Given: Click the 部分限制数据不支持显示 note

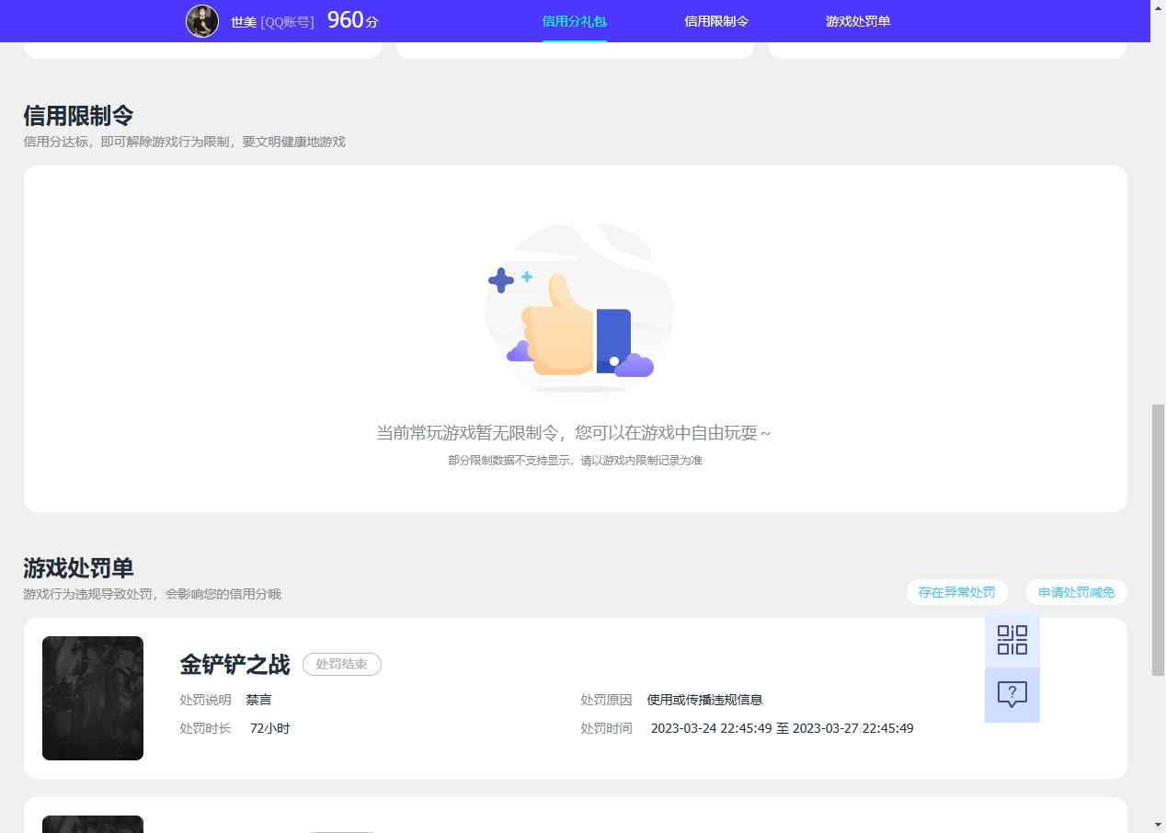Looking at the screenshot, I should pyautogui.click(x=575, y=460).
